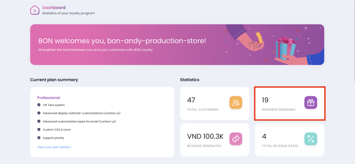Click the purple Rewards Redeemed gift icon

coord(311,102)
